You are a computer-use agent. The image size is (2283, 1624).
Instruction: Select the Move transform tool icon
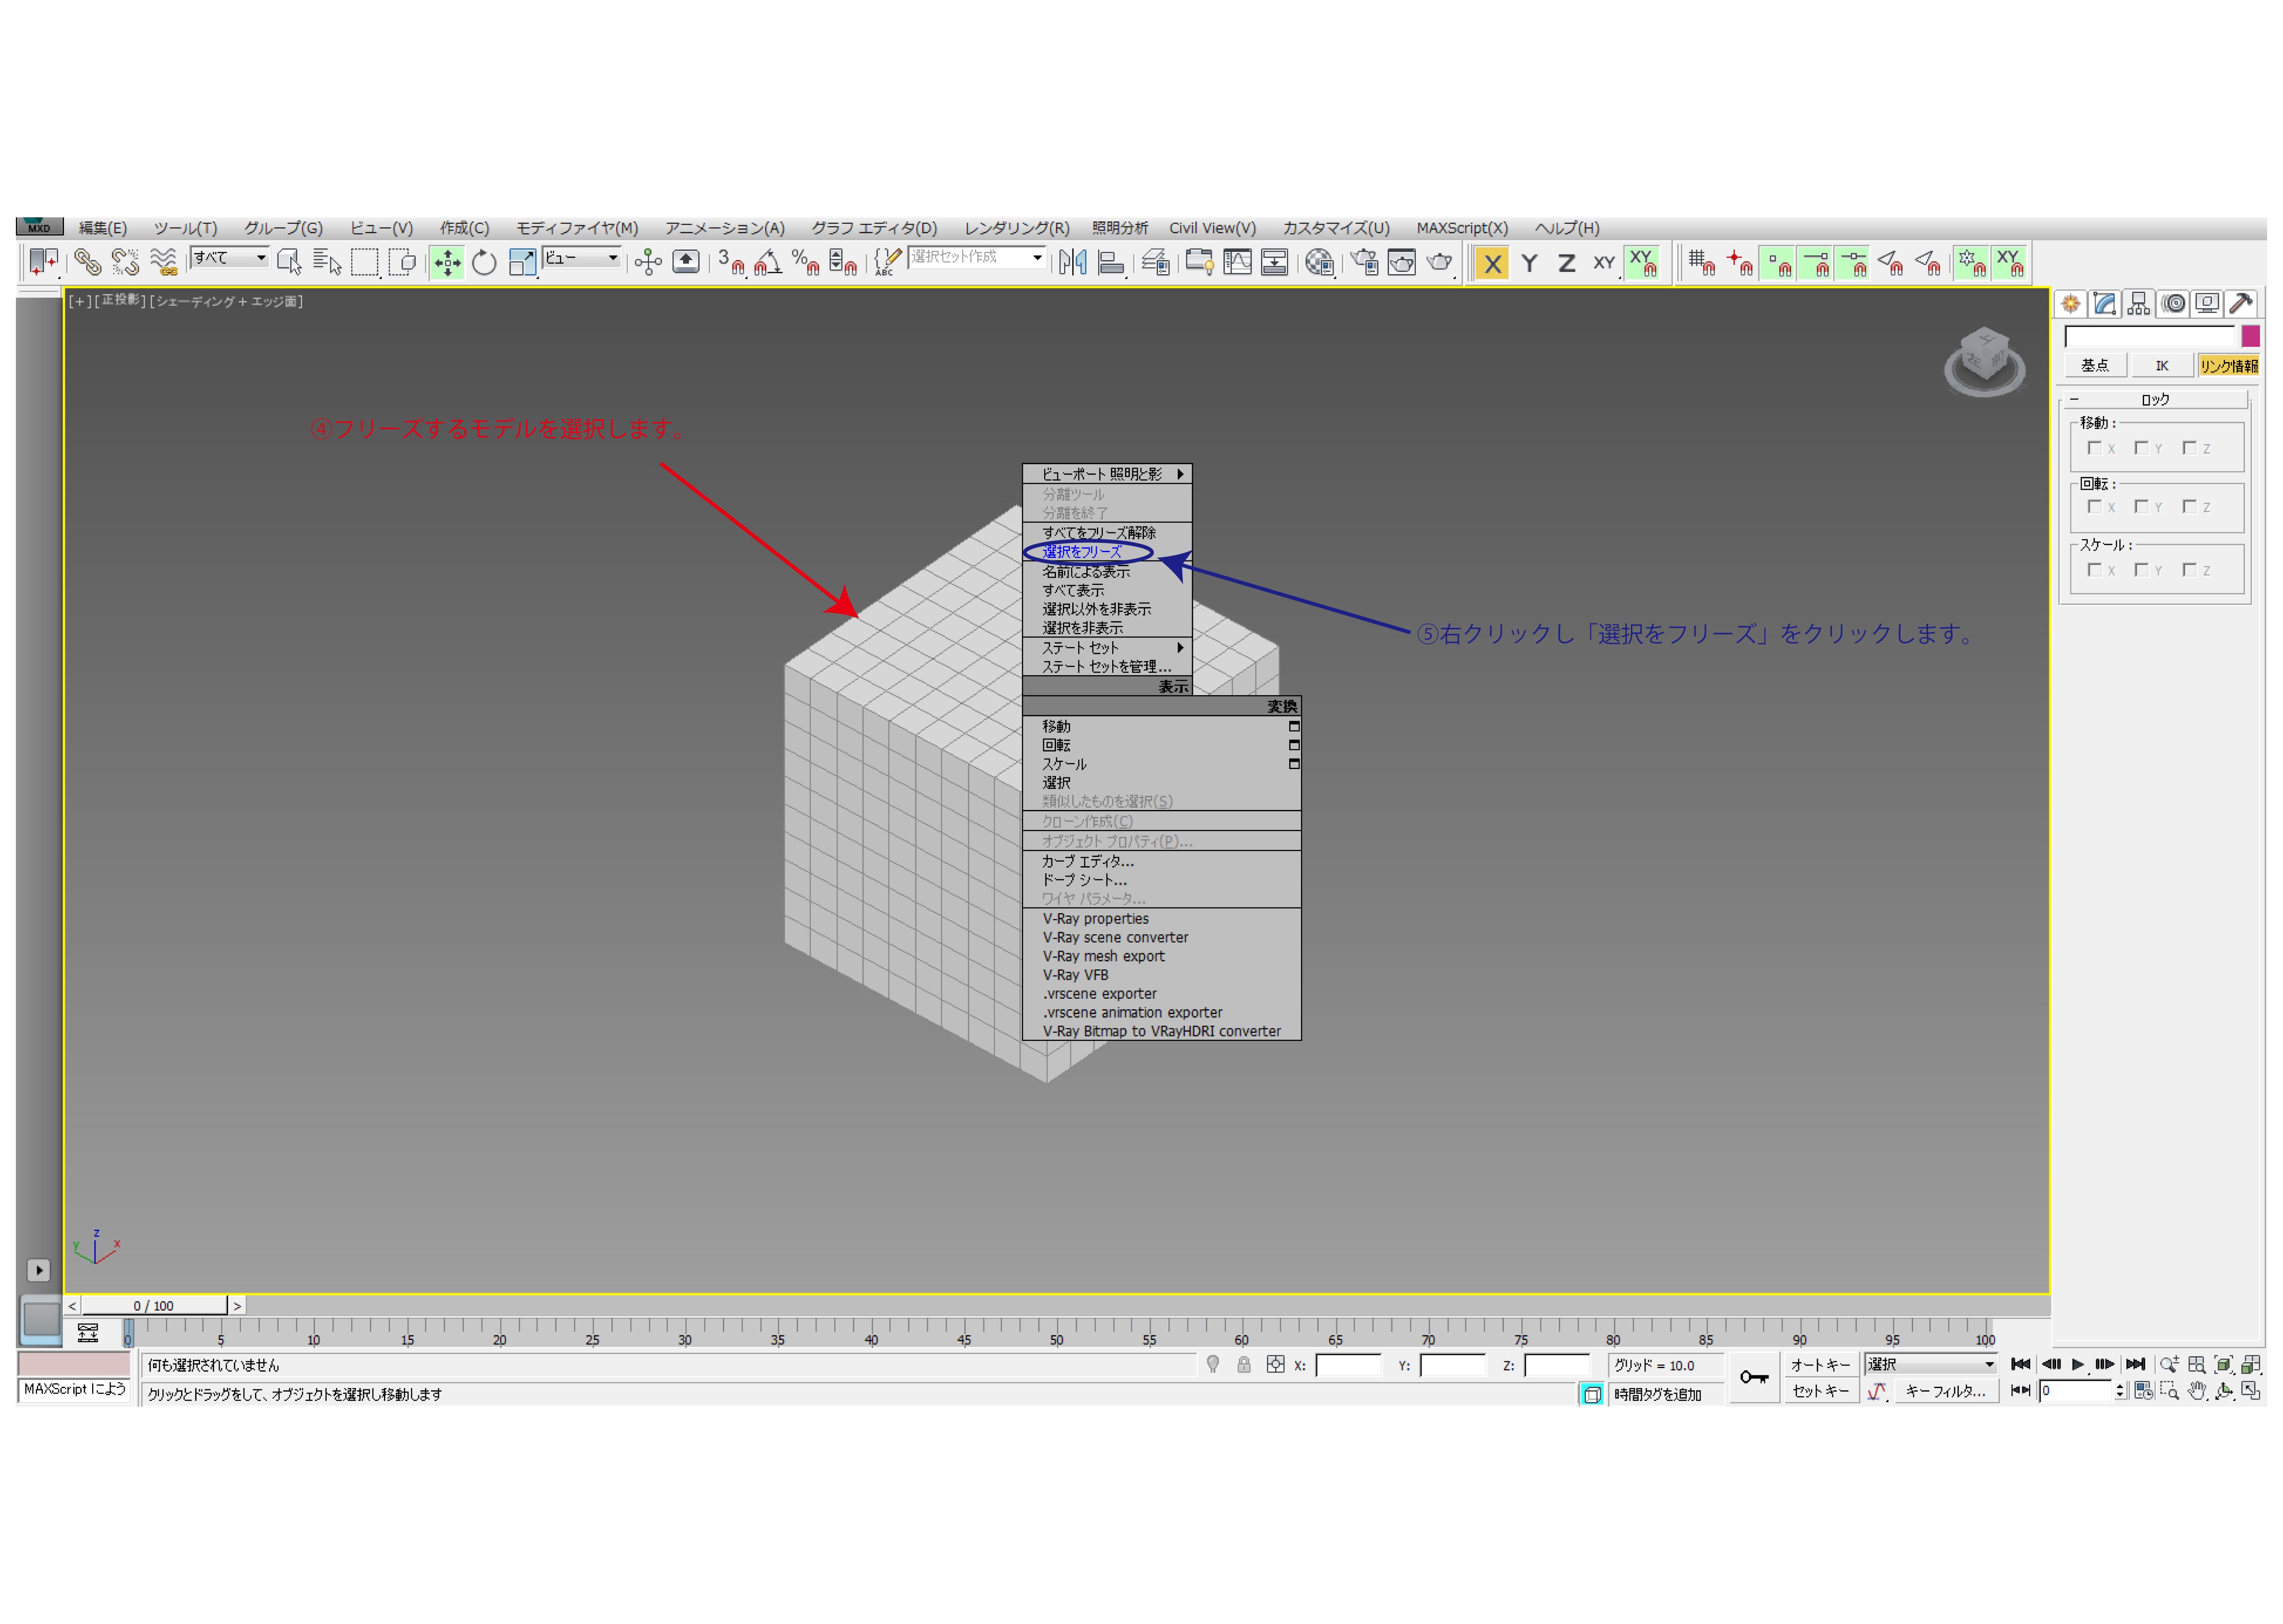[447, 263]
